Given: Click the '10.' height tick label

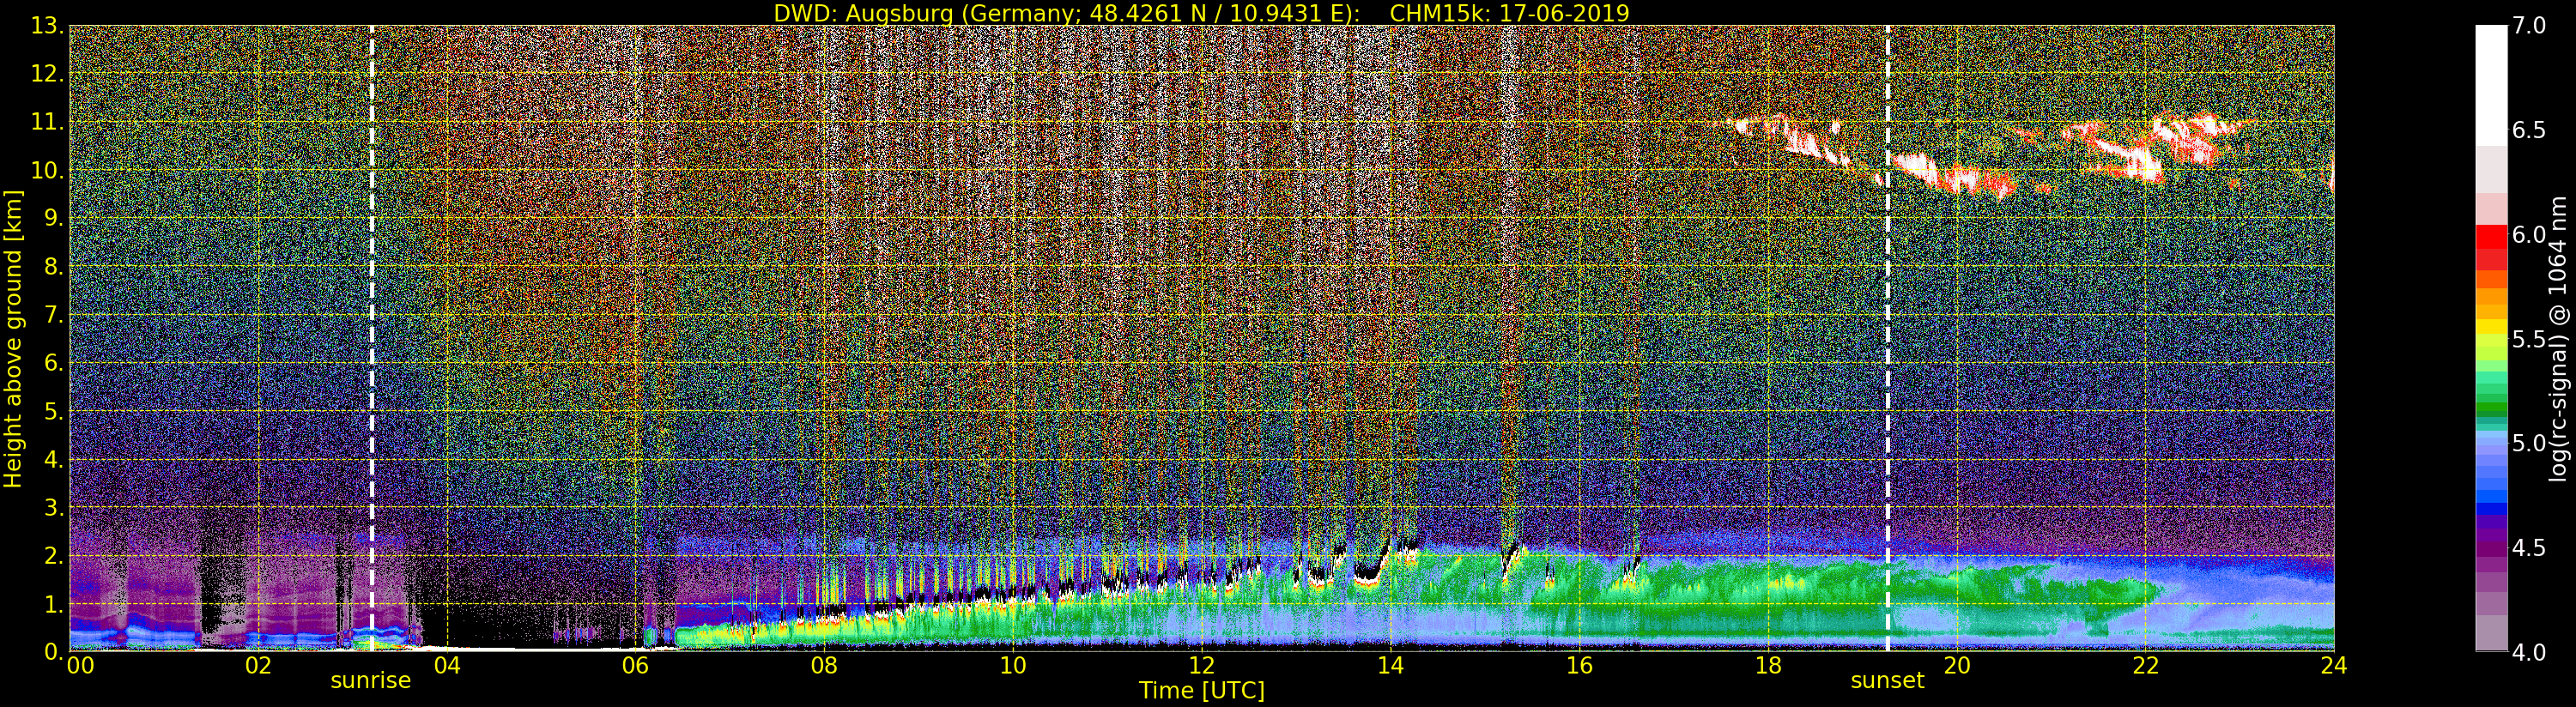Looking at the screenshot, I should click(x=48, y=170).
